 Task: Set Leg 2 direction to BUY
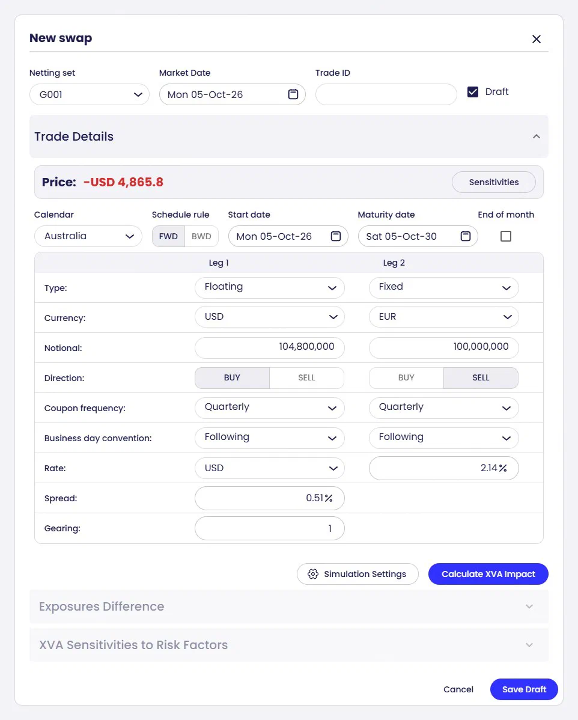click(406, 377)
